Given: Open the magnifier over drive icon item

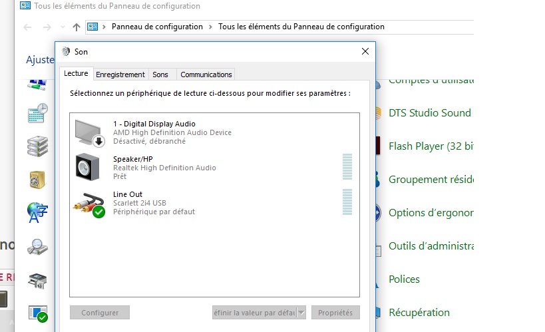Looking at the screenshot, I should (37, 247).
